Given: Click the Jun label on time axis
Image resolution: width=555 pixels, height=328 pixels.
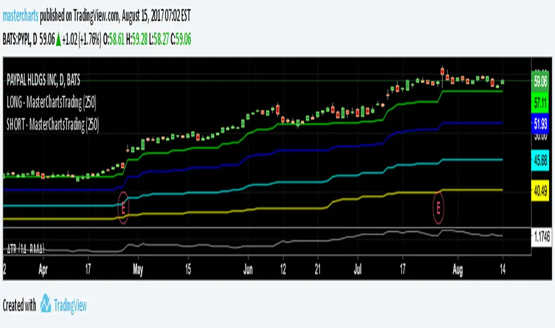Looking at the screenshot, I should 248,270.
